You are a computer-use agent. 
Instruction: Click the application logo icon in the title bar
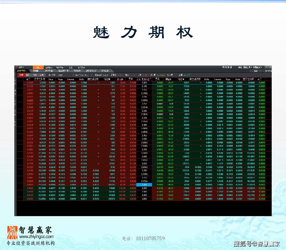pos(16,67)
